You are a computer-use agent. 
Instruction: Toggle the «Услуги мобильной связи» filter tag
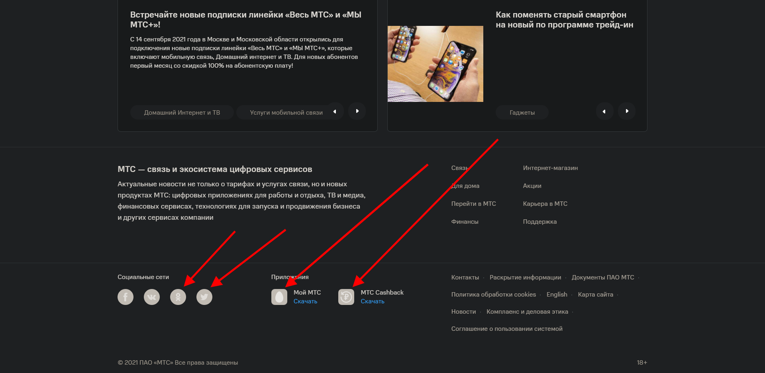click(x=286, y=112)
